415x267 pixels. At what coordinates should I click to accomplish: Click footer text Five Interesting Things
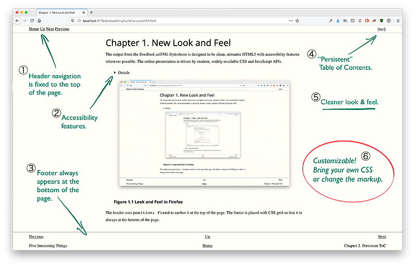pyautogui.click(x=48, y=246)
